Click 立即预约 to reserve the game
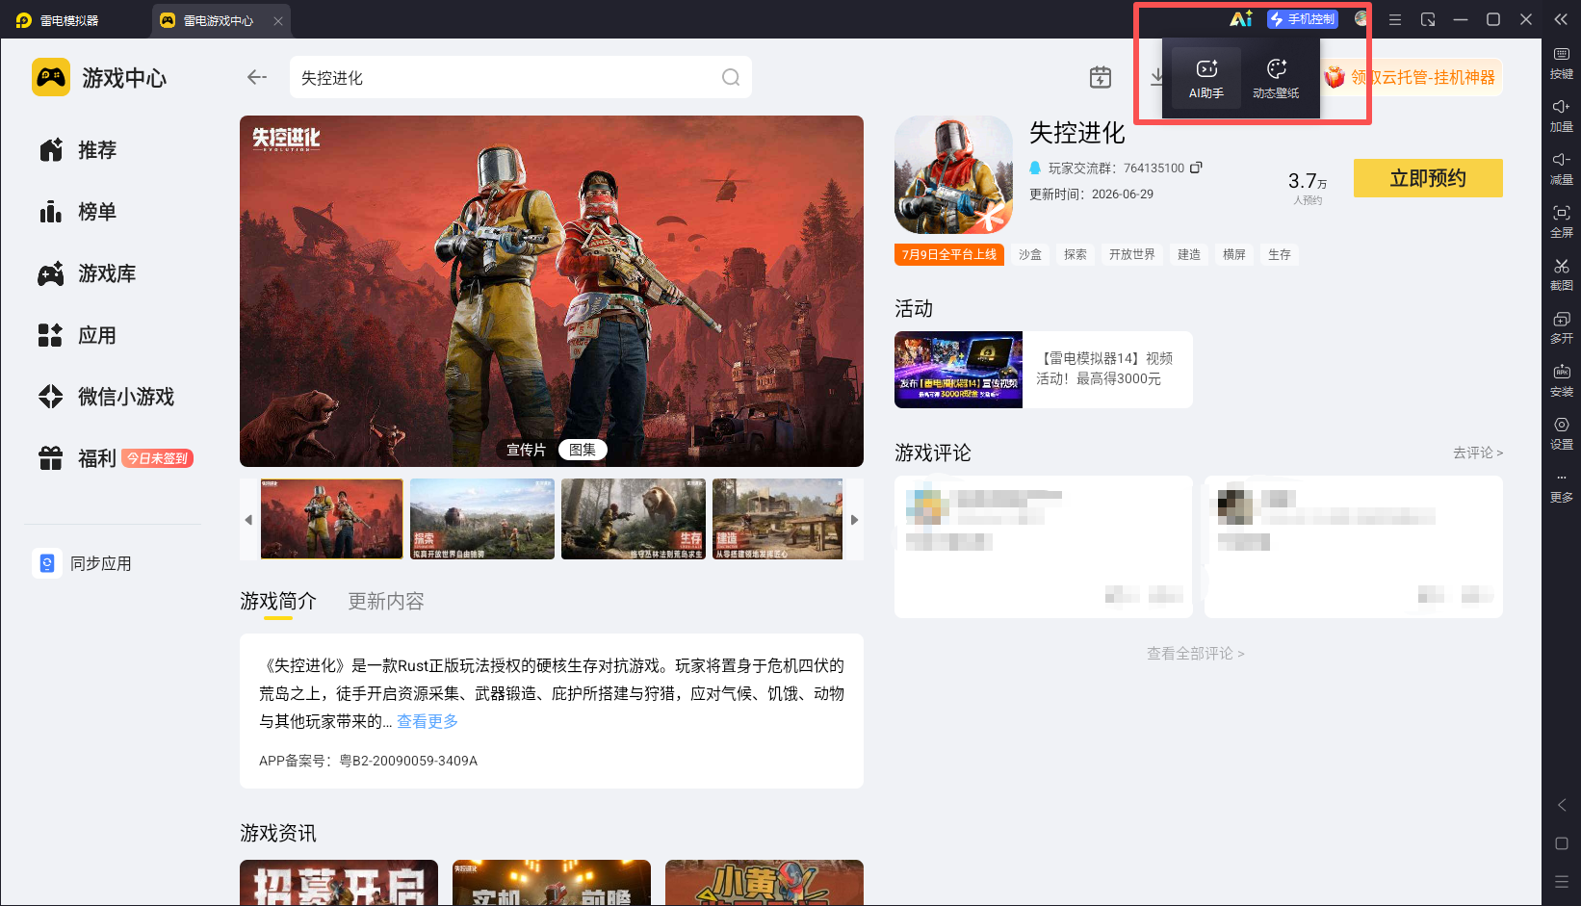Viewport: 1581px width, 906px height. pos(1428,178)
